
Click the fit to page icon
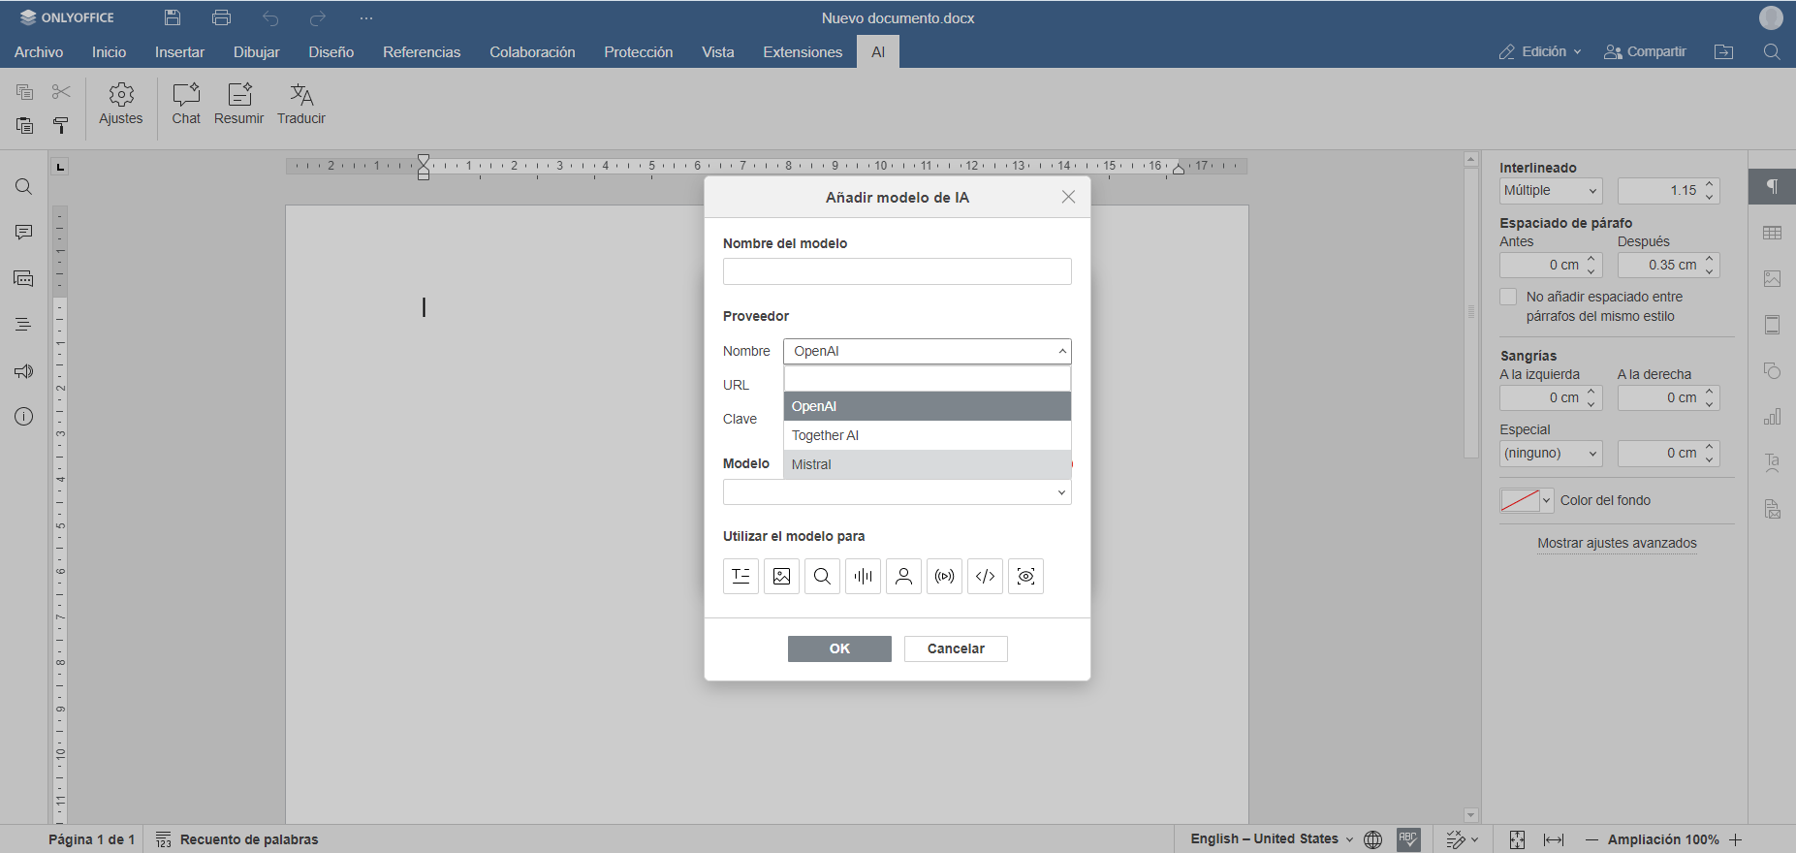1517,839
